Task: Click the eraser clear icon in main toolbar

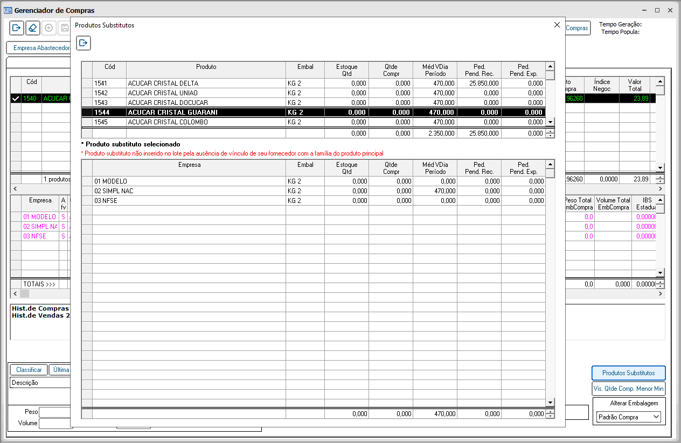Action: pyautogui.click(x=32, y=28)
